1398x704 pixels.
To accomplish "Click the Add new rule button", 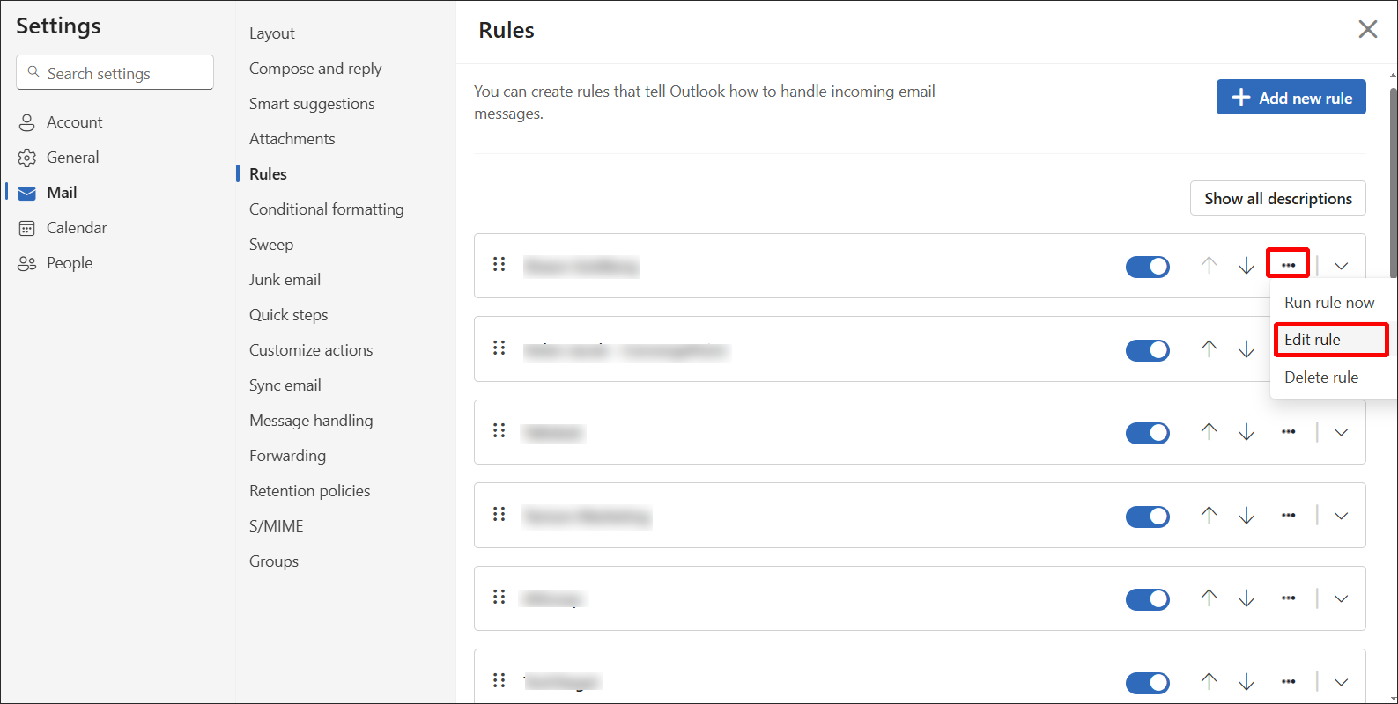I will [x=1291, y=97].
